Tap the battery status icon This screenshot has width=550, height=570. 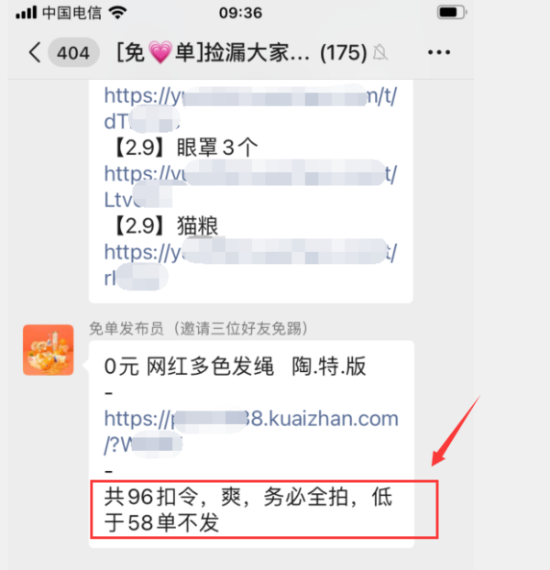click(452, 13)
